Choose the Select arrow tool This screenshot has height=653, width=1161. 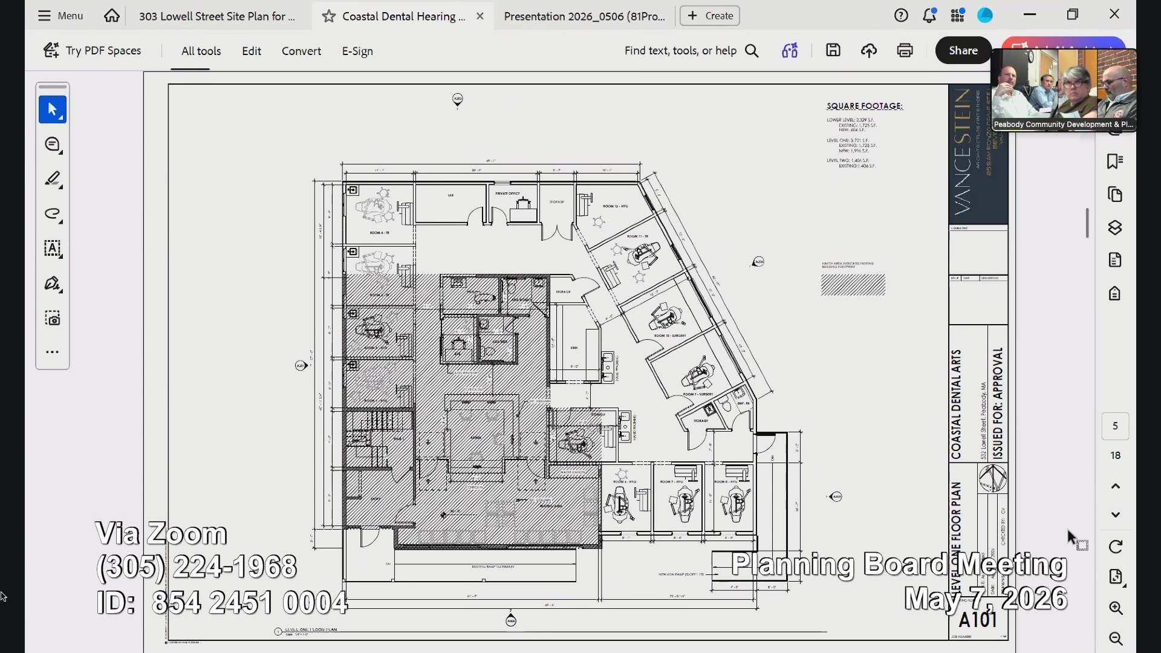[x=53, y=109]
